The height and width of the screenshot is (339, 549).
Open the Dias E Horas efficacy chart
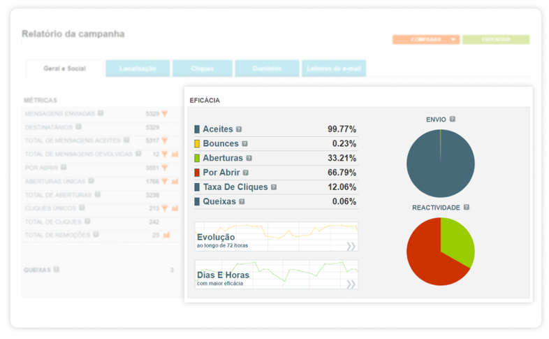[x=277, y=274]
